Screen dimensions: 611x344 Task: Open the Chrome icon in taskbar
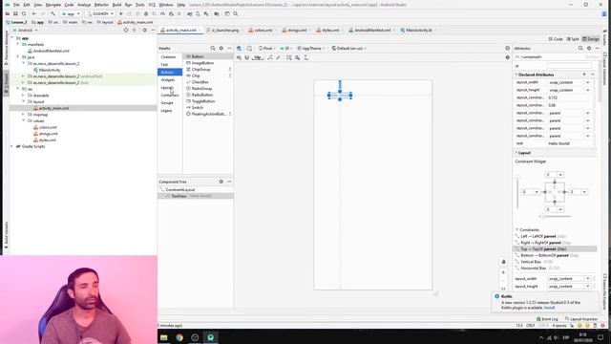coord(179,337)
